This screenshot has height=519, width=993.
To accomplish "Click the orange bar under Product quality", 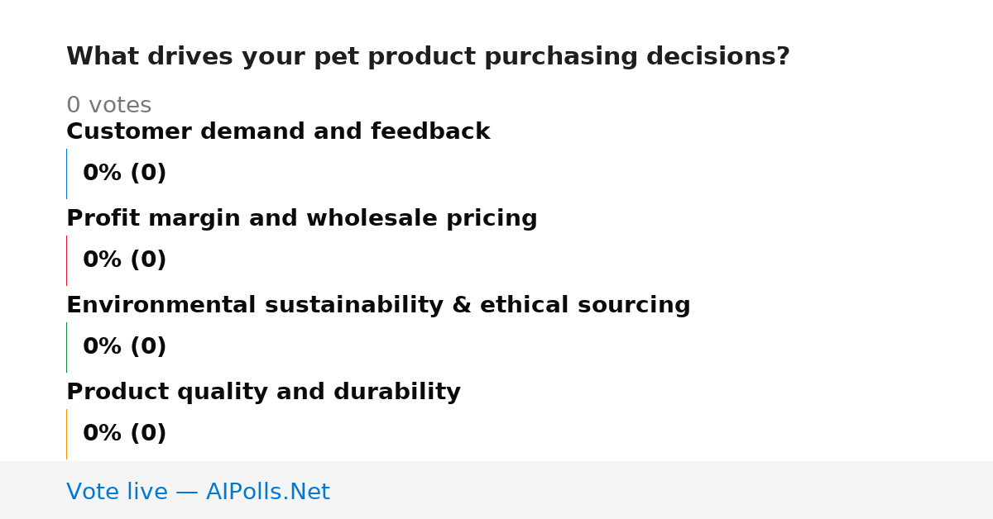I will click(x=66, y=434).
